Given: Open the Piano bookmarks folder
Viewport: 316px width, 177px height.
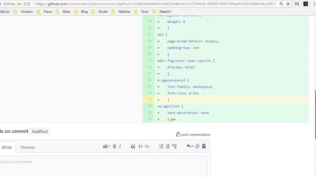Looking at the screenshot, I should click(45, 12).
